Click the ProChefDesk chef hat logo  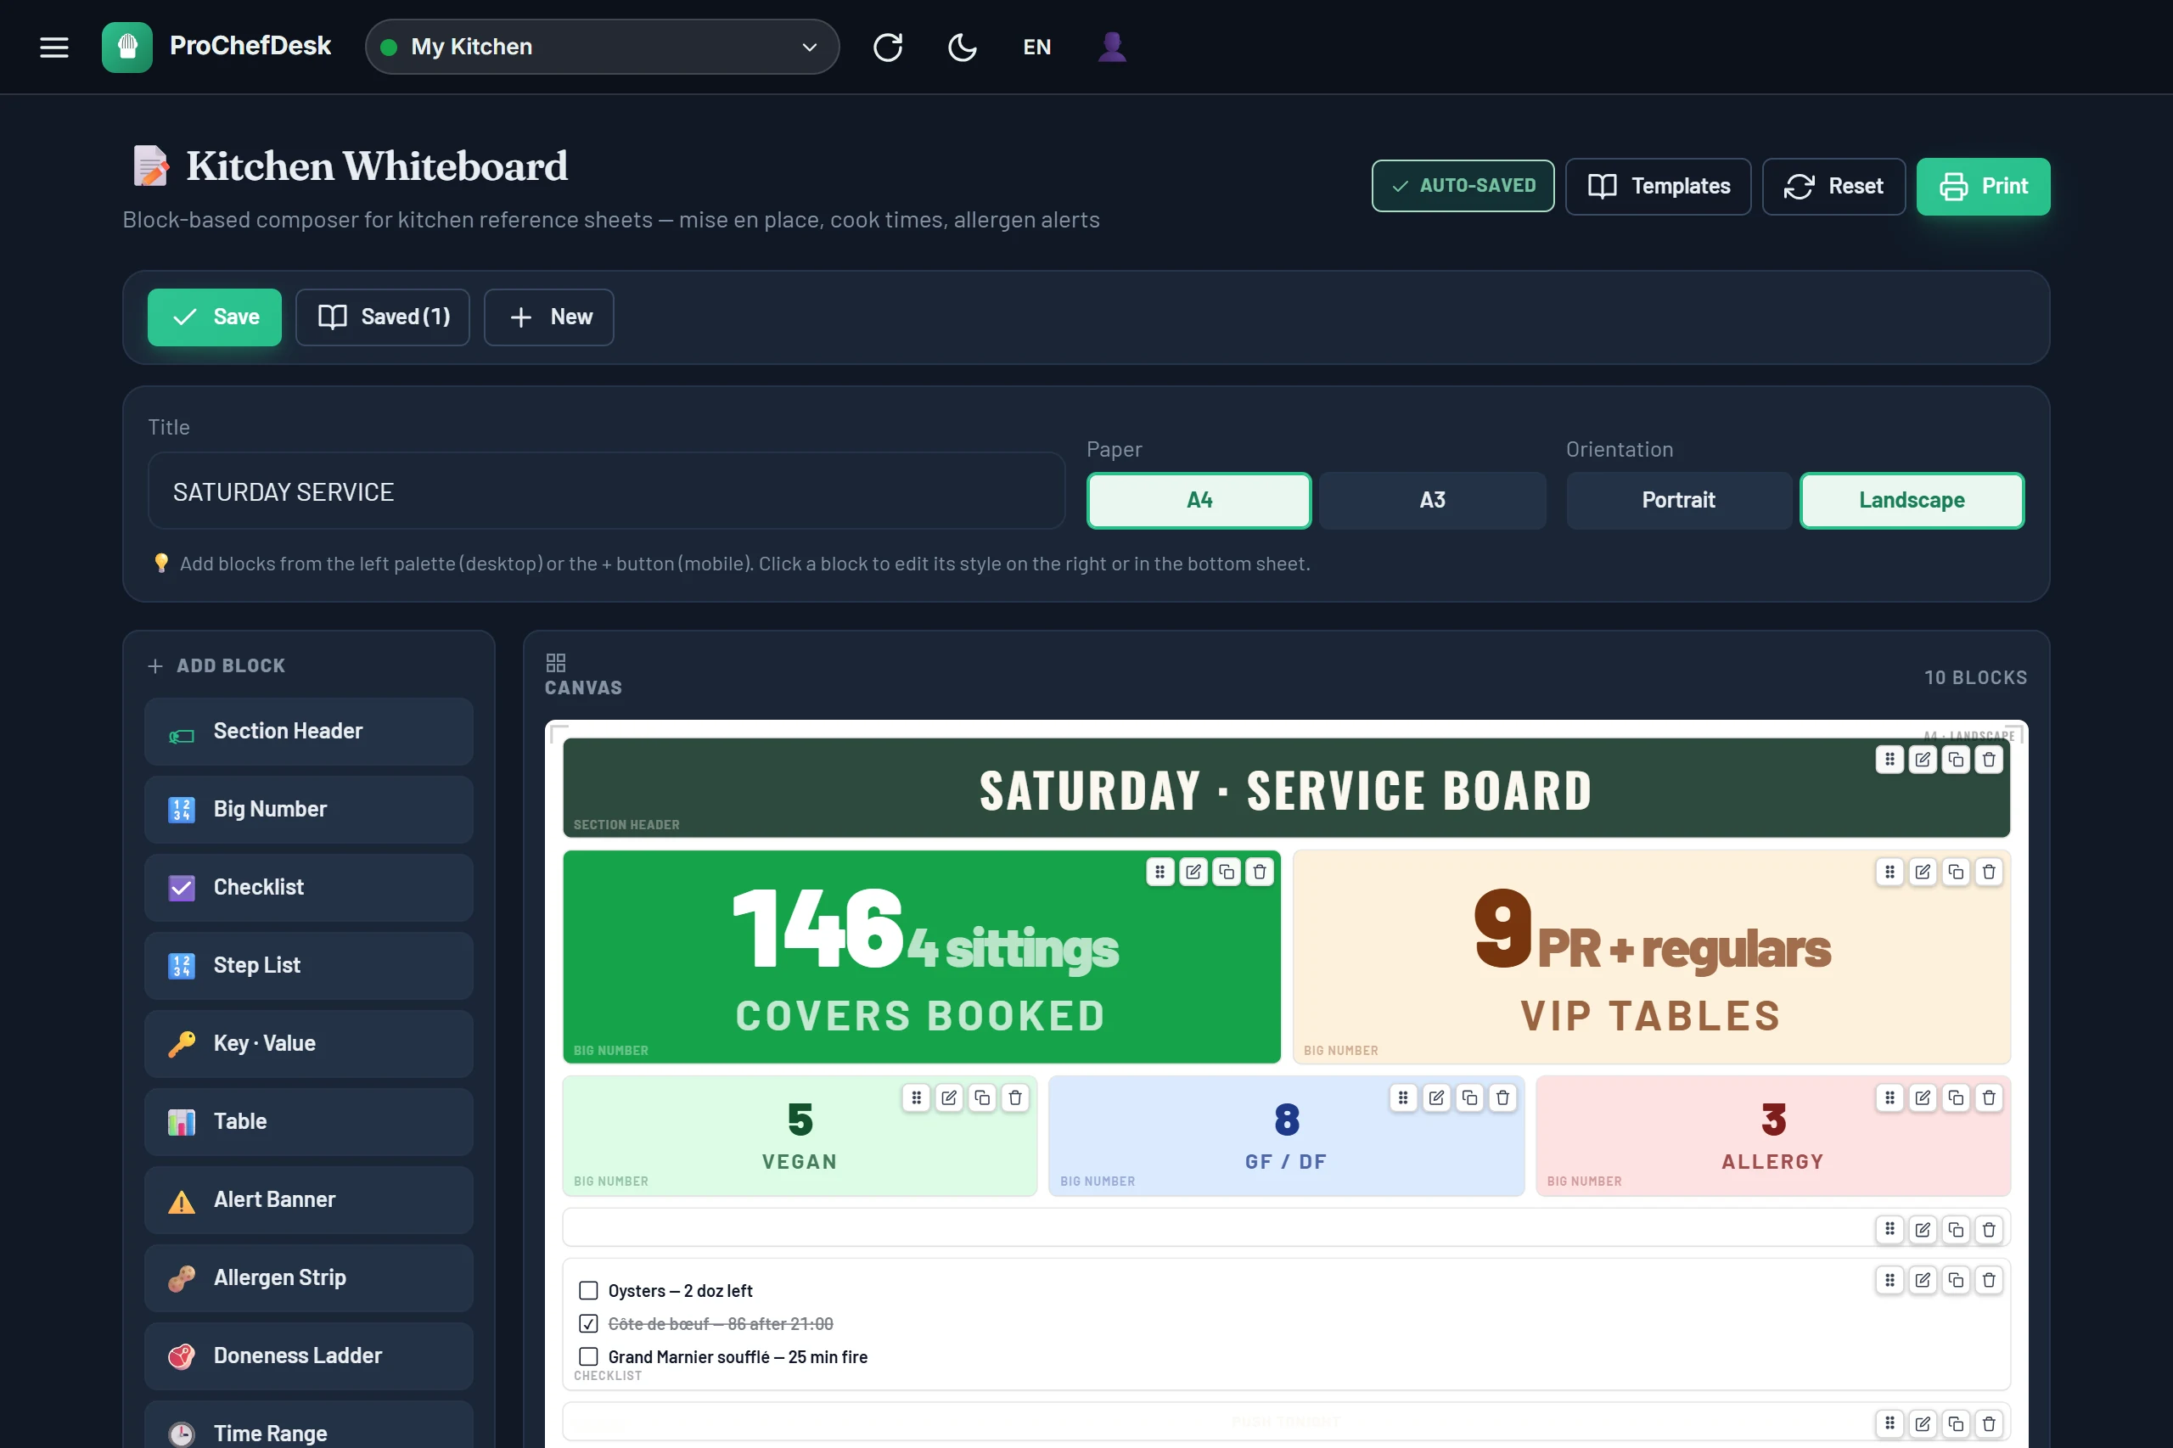[x=127, y=47]
